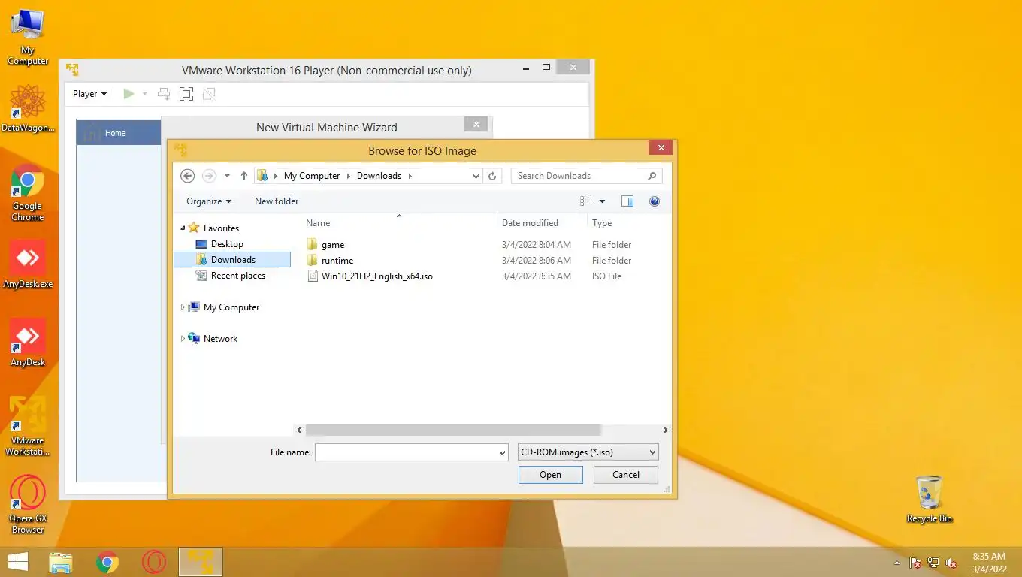Open Recent places in Favorites
Viewport: 1022px width, 577px height.
click(x=237, y=276)
